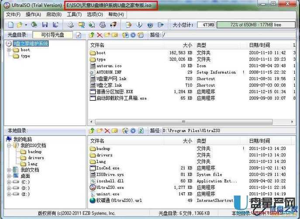Refresh local directory with green arrows icon

[141, 131]
